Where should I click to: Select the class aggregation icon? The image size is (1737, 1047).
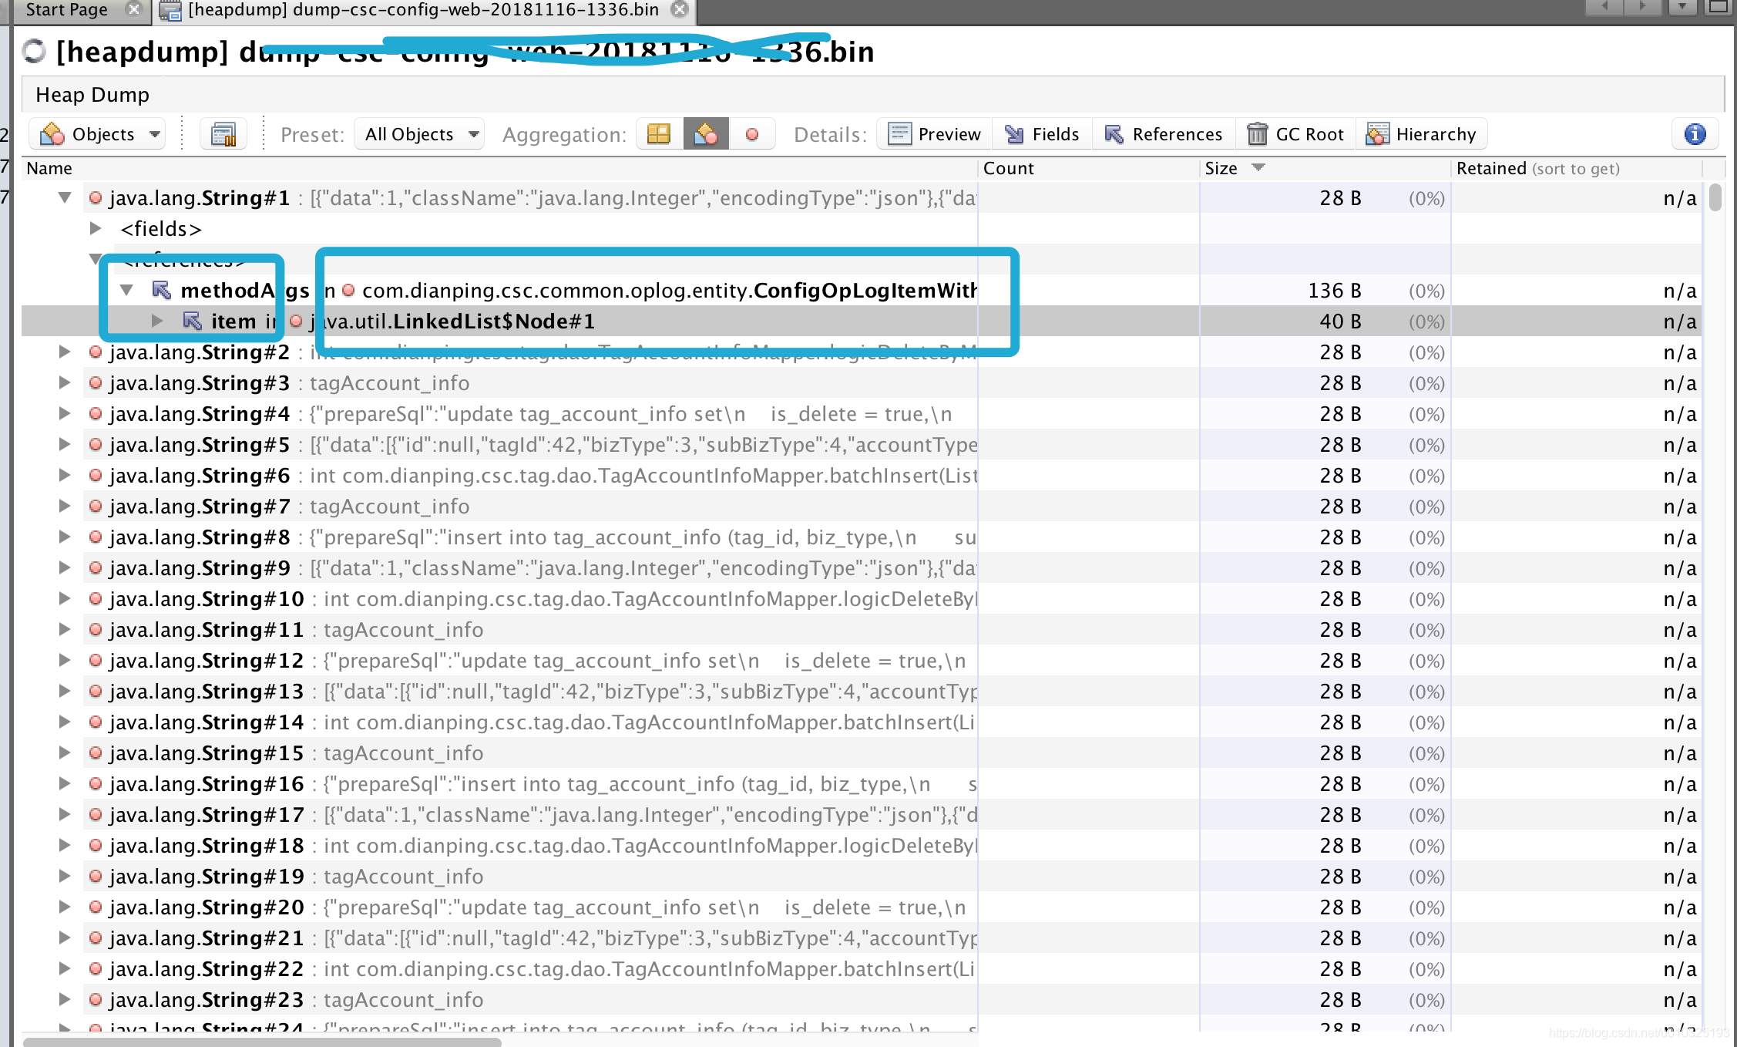pos(658,133)
